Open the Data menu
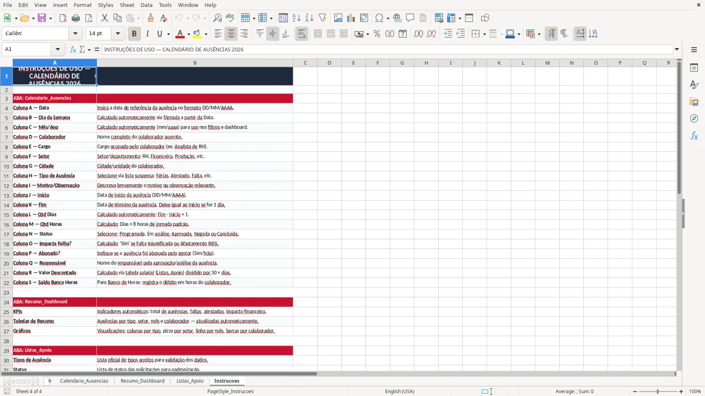The height and width of the screenshot is (396, 705). click(146, 5)
